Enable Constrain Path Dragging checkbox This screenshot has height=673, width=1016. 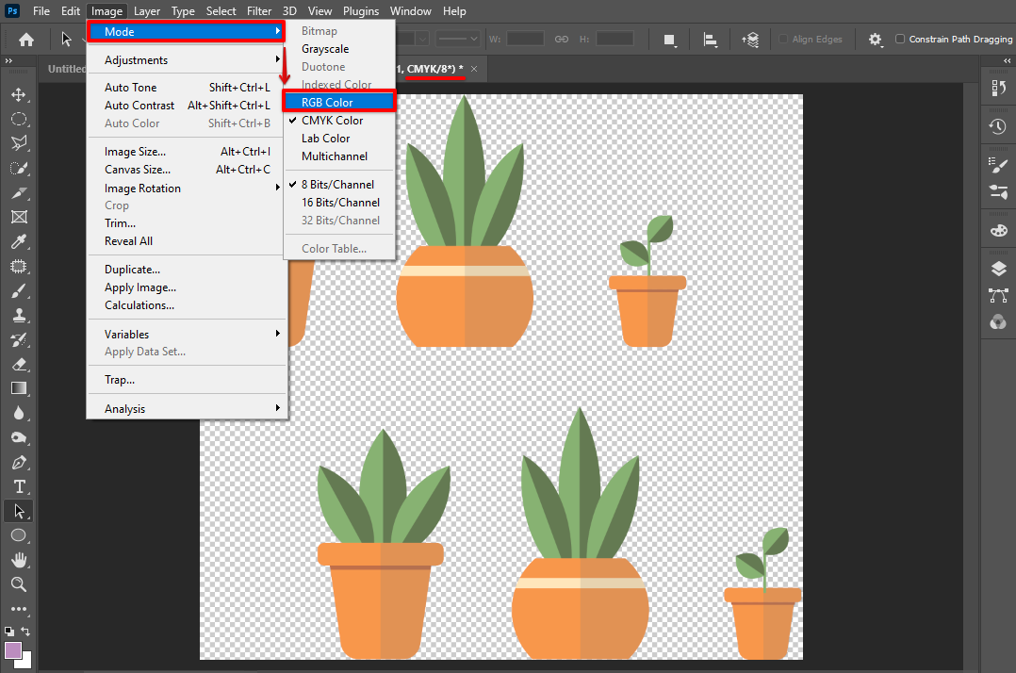click(x=900, y=39)
